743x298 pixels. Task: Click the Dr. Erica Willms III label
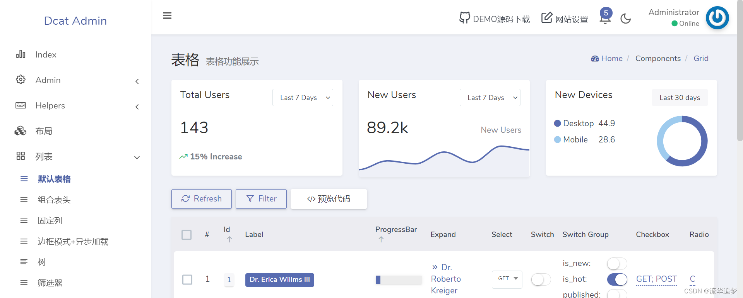click(280, 280)
